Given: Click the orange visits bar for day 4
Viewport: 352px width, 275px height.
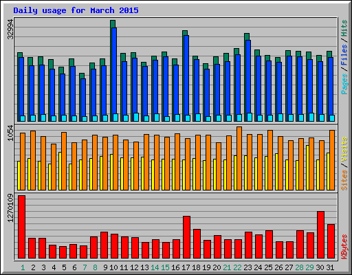Looking at the screenshot, I should point(54,167).
